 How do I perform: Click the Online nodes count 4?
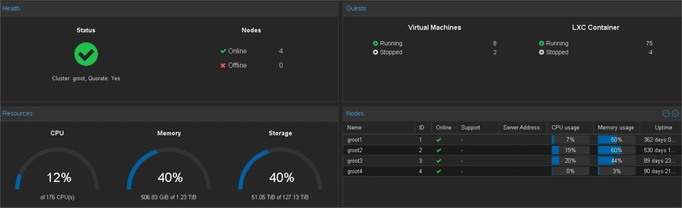[x=281, y=51]
